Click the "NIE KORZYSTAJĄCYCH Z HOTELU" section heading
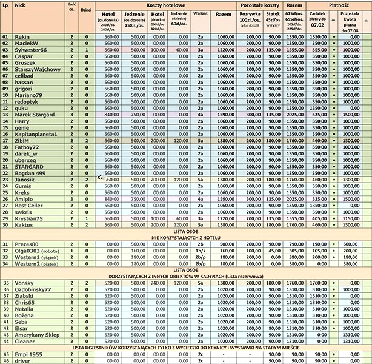372x364 pixels. tap(185, 237)
